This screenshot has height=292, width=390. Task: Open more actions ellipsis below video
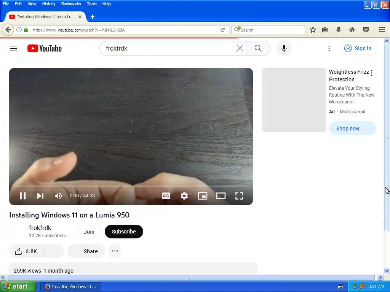tap(115, 251)
